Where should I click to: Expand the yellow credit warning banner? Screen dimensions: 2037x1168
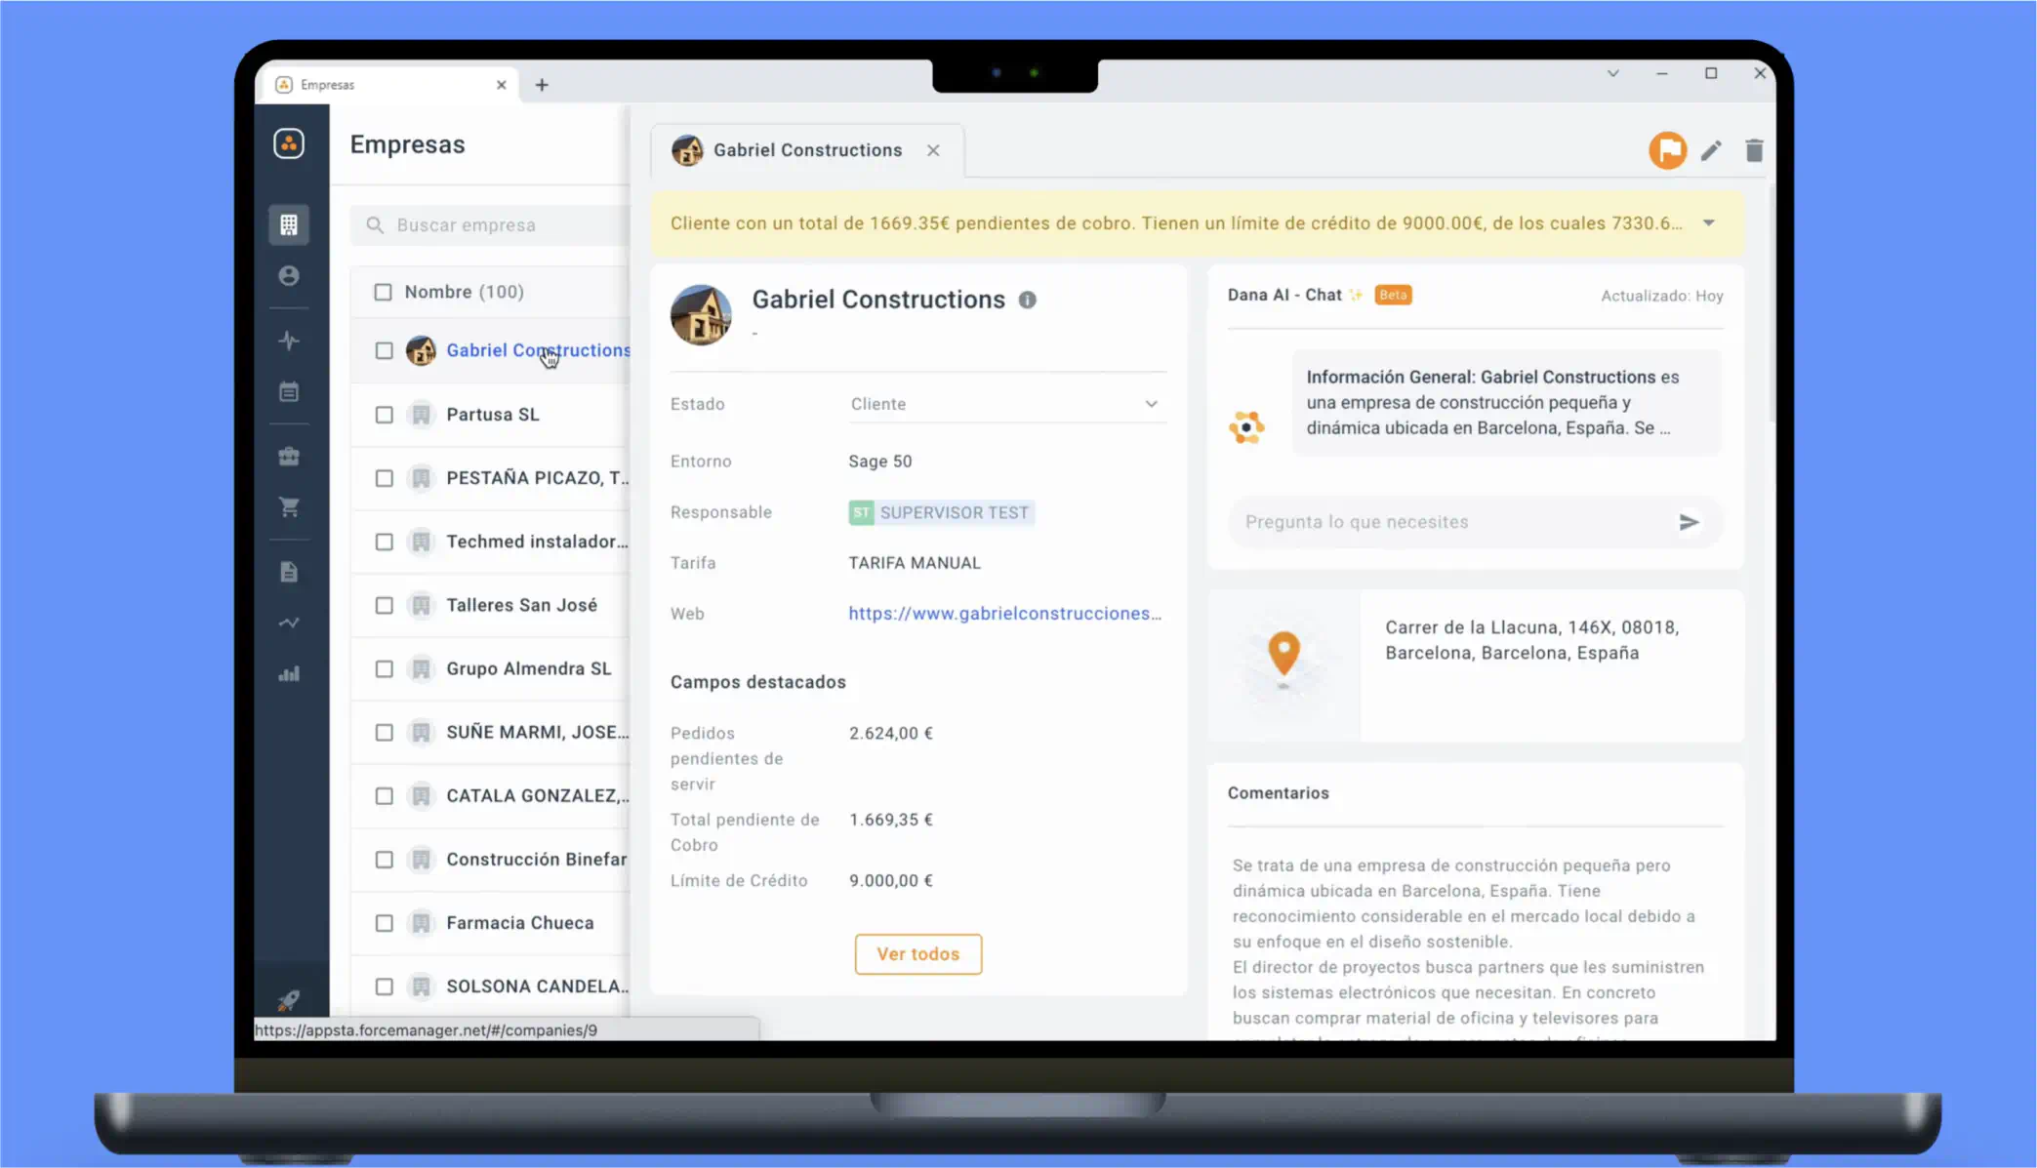coord(1709,223)
